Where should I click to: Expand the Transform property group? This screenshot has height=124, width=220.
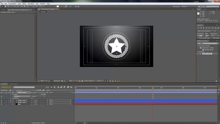pos(11,98)
